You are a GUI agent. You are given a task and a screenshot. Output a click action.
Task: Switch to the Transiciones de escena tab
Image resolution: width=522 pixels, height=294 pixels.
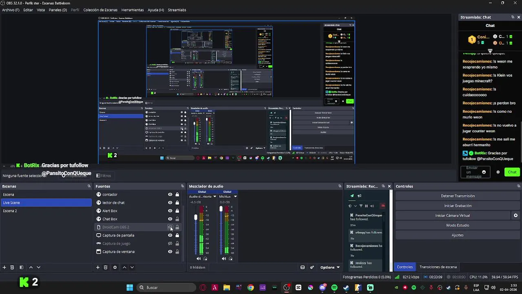438,267
